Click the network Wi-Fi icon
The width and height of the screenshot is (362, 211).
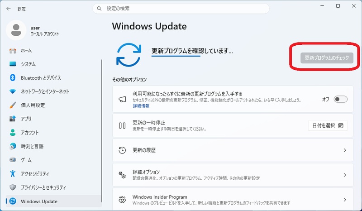(x=13, y=91)
